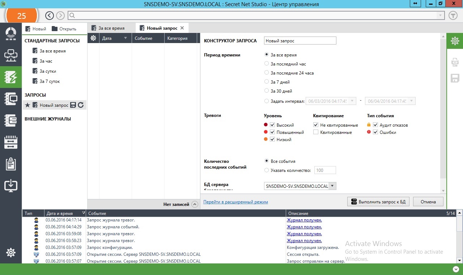The width and height of the screenshot is (463, 275).
Task: Select the За последние 24 часа radio button
Action: point(267,73)
